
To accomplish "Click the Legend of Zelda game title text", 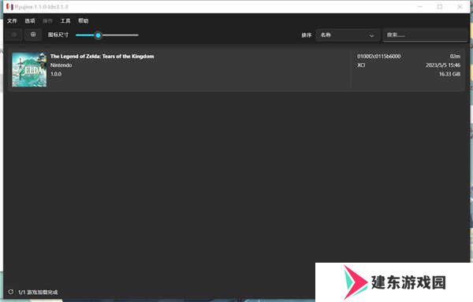I will [102, 57].
